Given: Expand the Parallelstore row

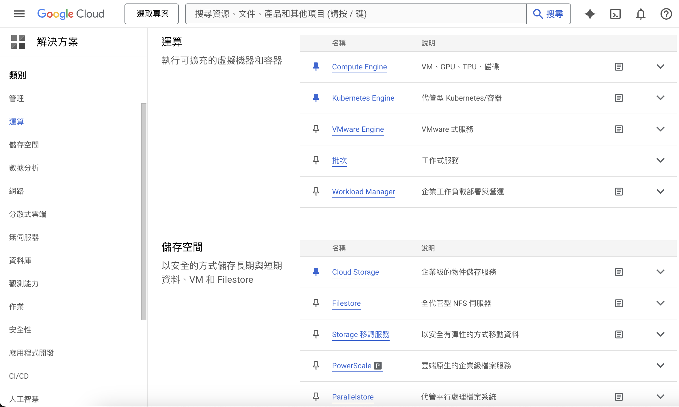Looking at the screenshot, I should click(661, 397).
